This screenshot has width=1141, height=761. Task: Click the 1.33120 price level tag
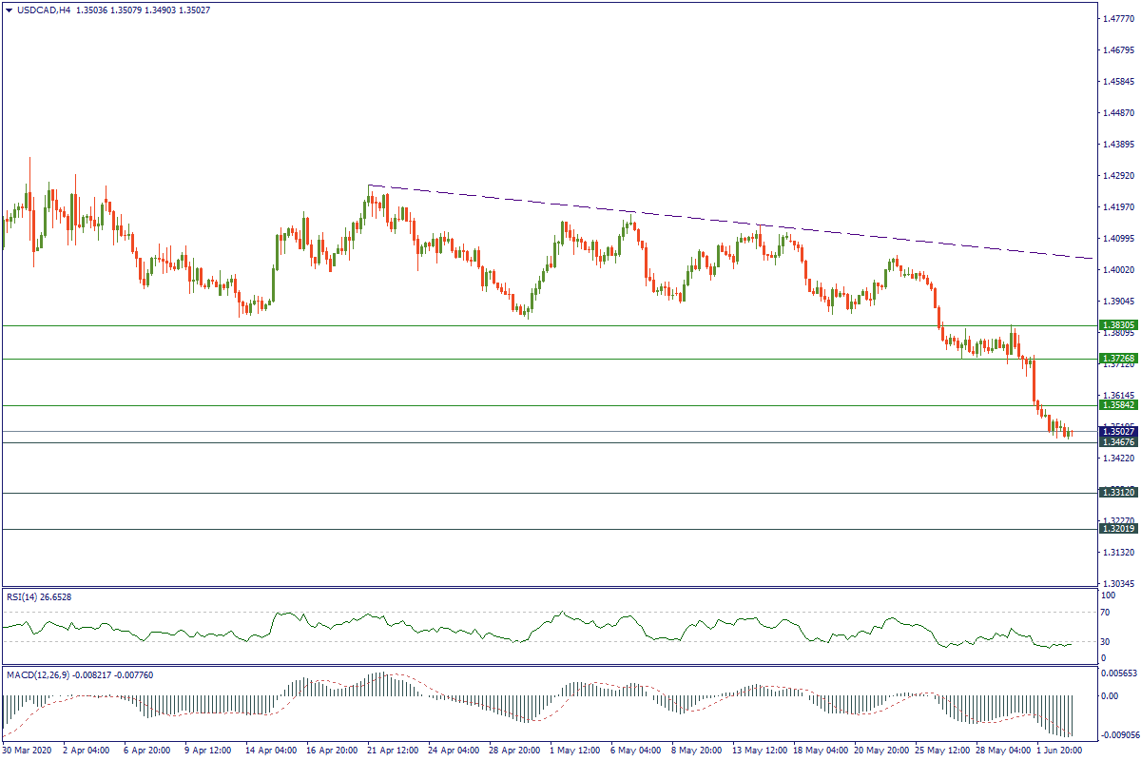[x=1118, y=493]
